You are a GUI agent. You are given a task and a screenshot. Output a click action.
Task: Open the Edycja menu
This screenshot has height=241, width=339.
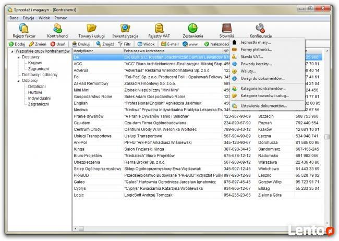(29, 18)
